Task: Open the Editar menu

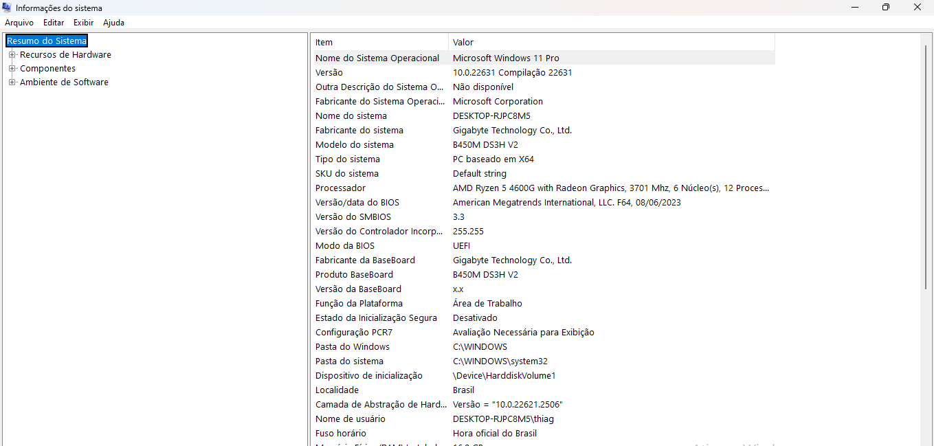Action: tap(54, 23)
